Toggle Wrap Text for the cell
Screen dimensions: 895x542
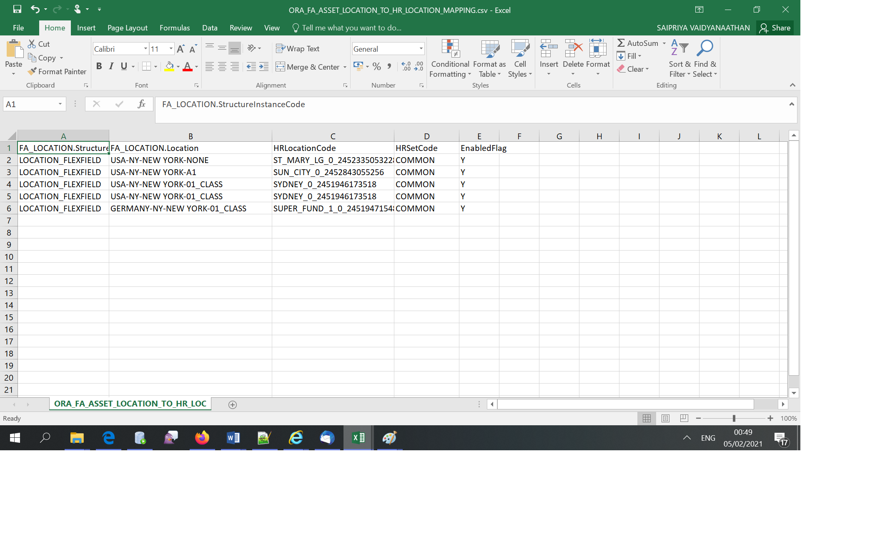[298, 49]
